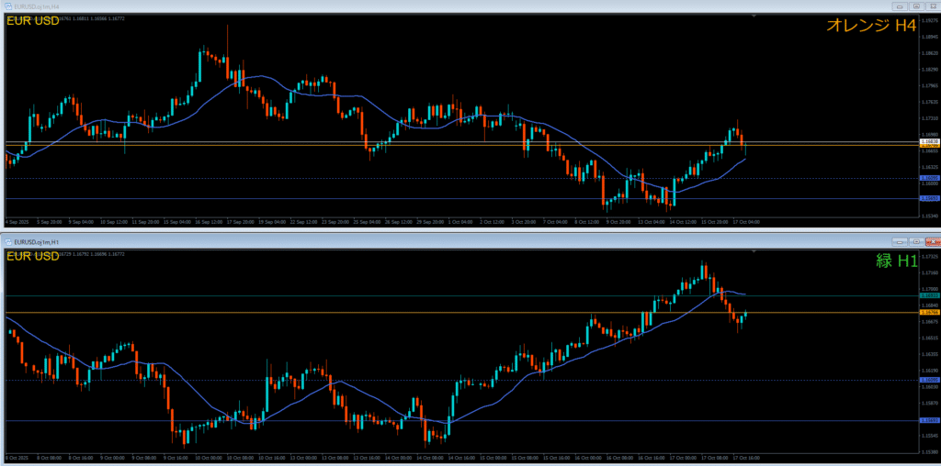Maximize the EURUSD H1 chart window
The image size is (941, 466).
pos(915,242)
